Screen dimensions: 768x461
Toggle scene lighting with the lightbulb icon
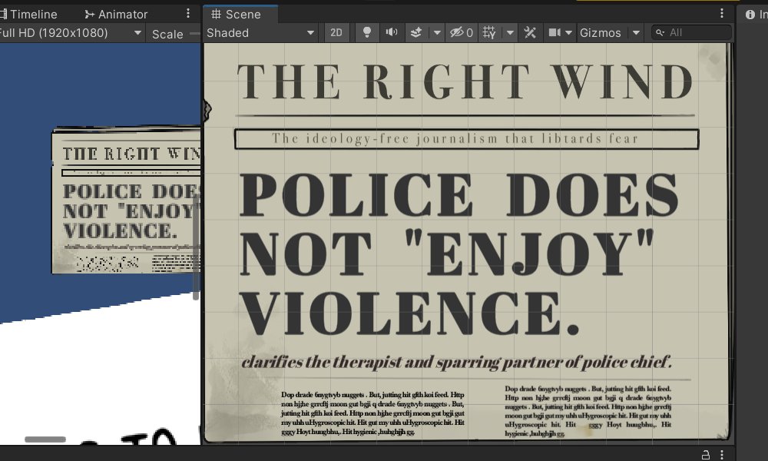pos(366,33)
